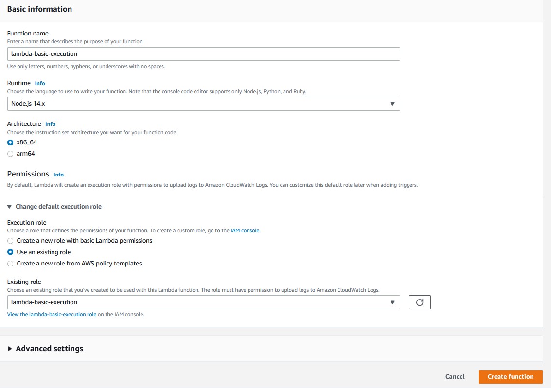Choose Create a new role with basic Lambda permissions
The height and width of the screenshot is (388, 551).
10,241
